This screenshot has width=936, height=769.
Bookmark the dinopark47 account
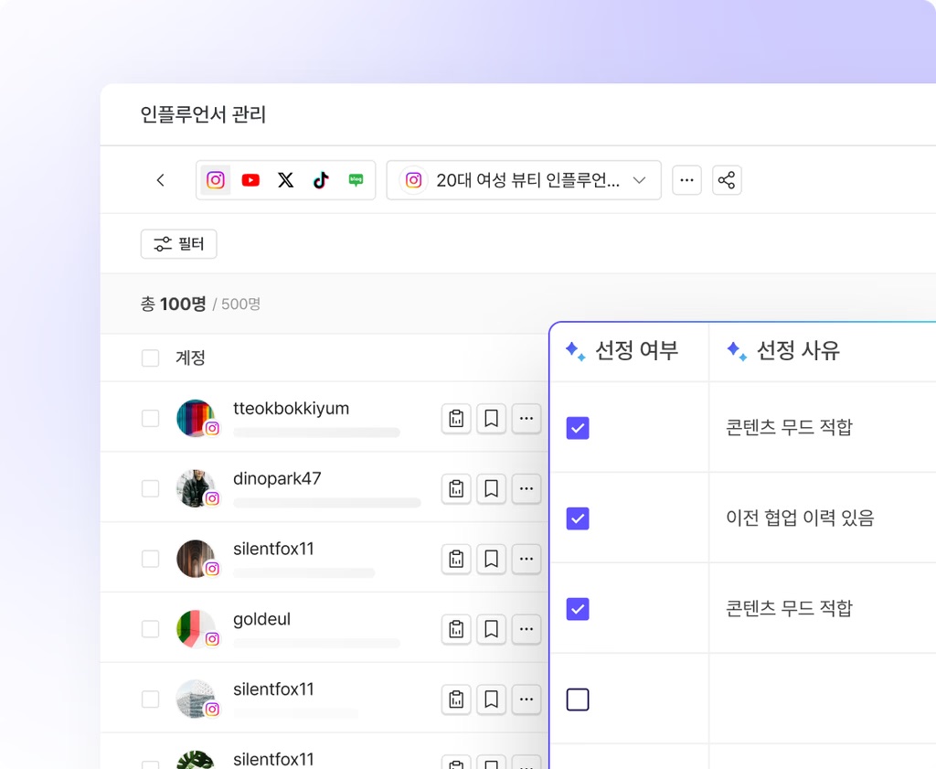pyautogui.click(x=491, y=488)
